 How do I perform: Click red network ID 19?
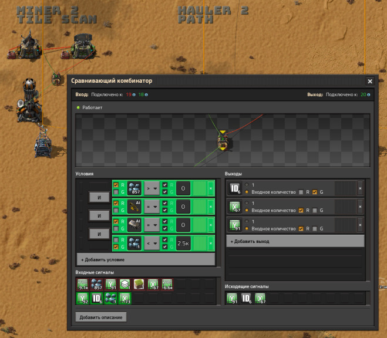pos(129,94)
